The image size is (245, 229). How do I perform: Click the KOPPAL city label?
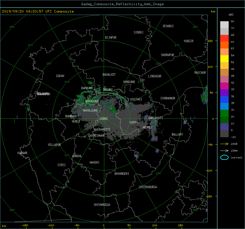134,123
